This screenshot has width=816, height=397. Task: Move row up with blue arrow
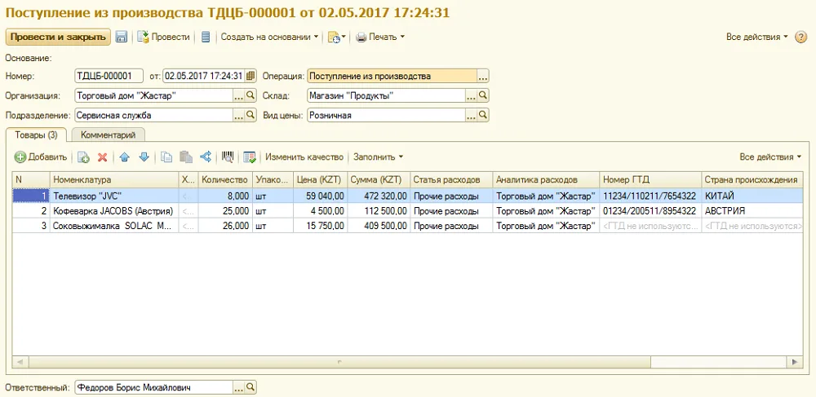tap(124, 157)
